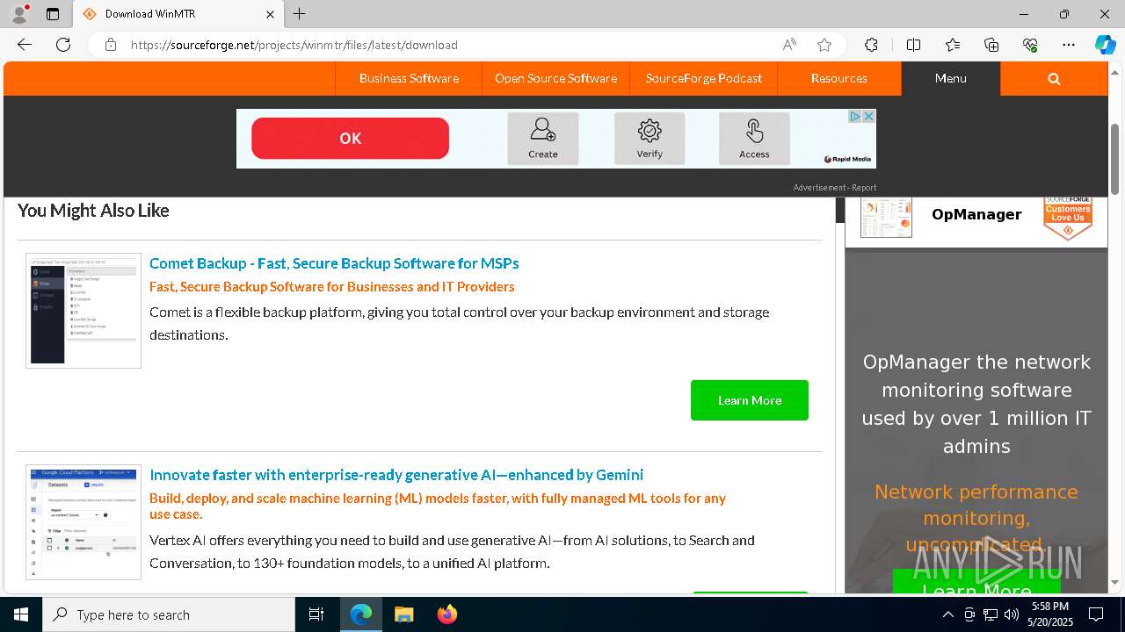Click the Verify gear icon in ad

[650, 139]
